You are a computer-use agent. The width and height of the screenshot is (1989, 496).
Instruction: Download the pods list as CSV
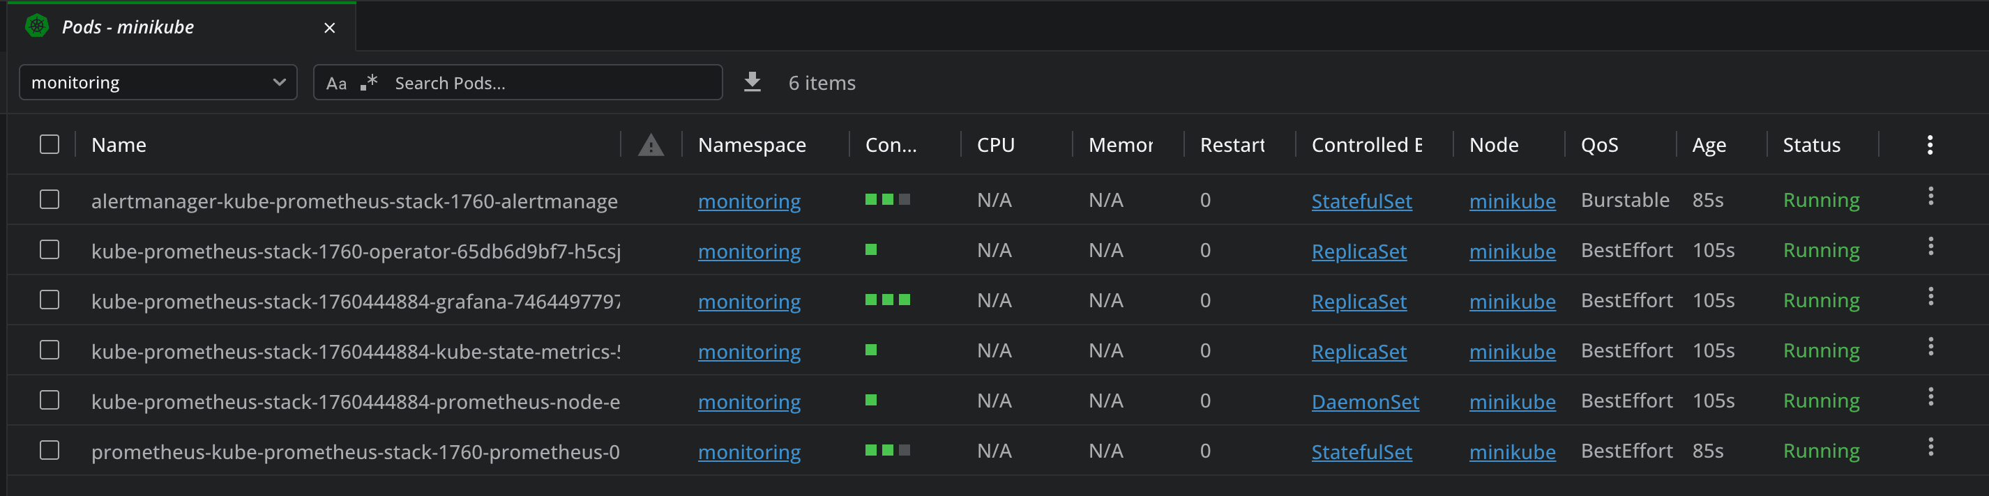coord(752,82)
